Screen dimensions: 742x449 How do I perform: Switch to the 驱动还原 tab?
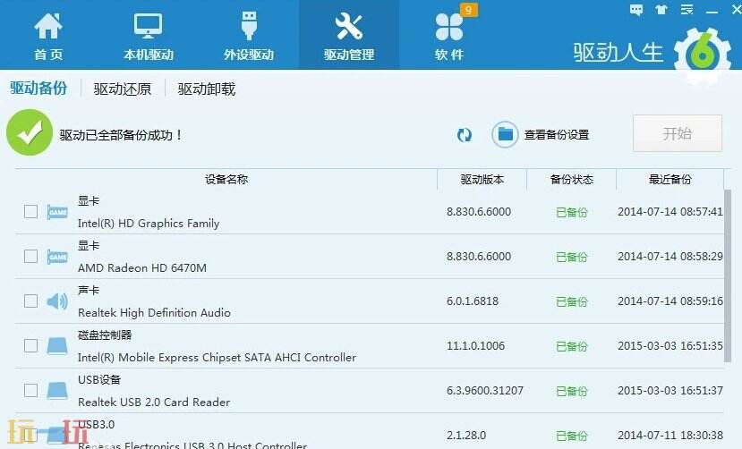[x=122, y=89]
